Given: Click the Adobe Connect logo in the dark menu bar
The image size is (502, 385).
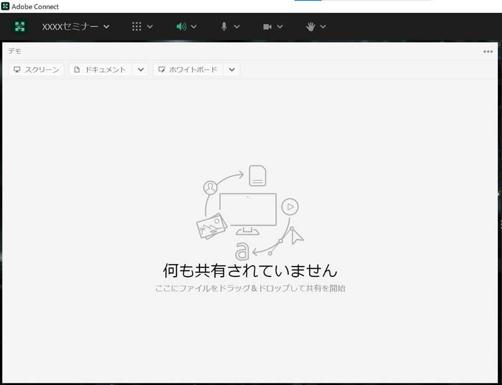Looking at the screenshot, I should click(20, 27).
